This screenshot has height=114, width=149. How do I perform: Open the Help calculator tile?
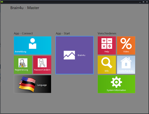click(x=107, y=45)
